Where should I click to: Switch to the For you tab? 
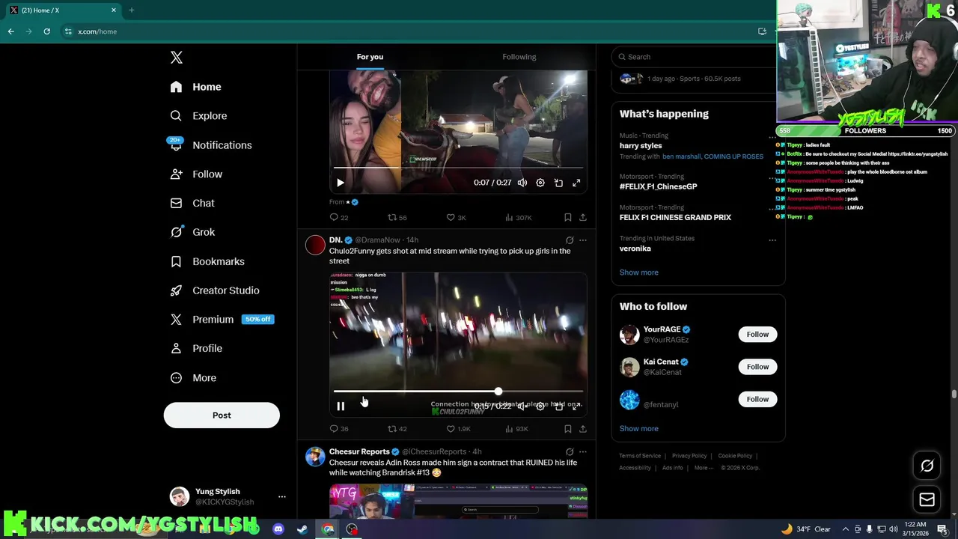(x=370, y=57)
